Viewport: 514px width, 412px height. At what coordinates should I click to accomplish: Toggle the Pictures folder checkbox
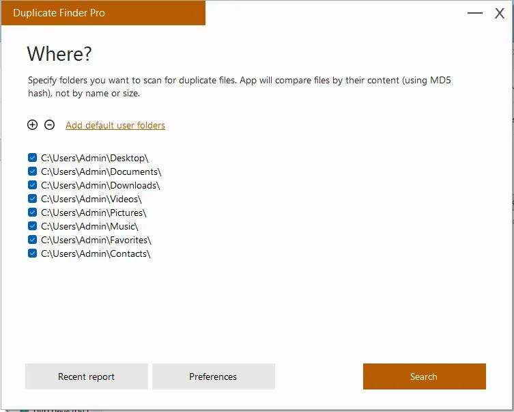[32, 212]
